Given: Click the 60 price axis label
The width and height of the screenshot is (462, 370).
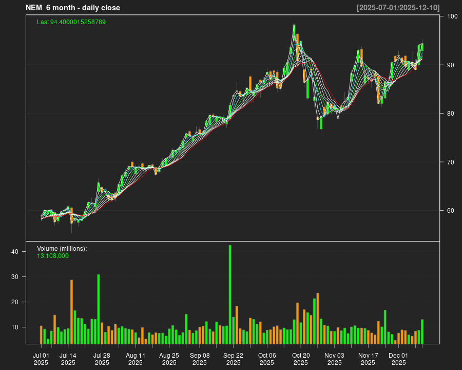Looking at the screenshot, I should (450, 211).
